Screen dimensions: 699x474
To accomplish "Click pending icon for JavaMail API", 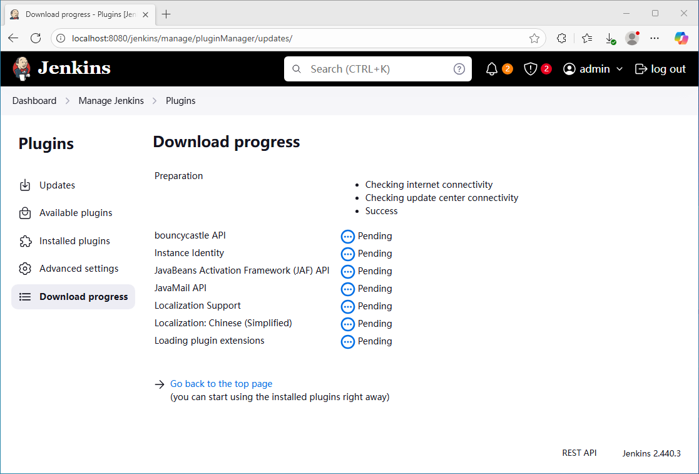I will click(x=348, y=289).
